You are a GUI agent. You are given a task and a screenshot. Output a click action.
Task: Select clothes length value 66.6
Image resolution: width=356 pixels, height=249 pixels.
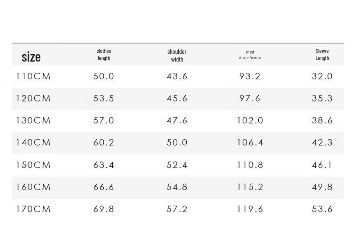[x=104, y=187]
